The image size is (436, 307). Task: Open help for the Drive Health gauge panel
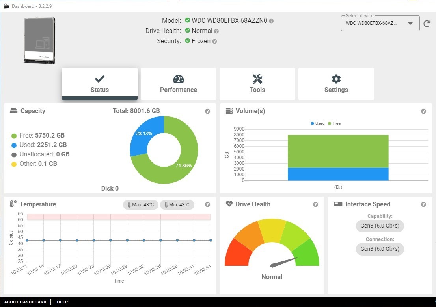[315, 204]
